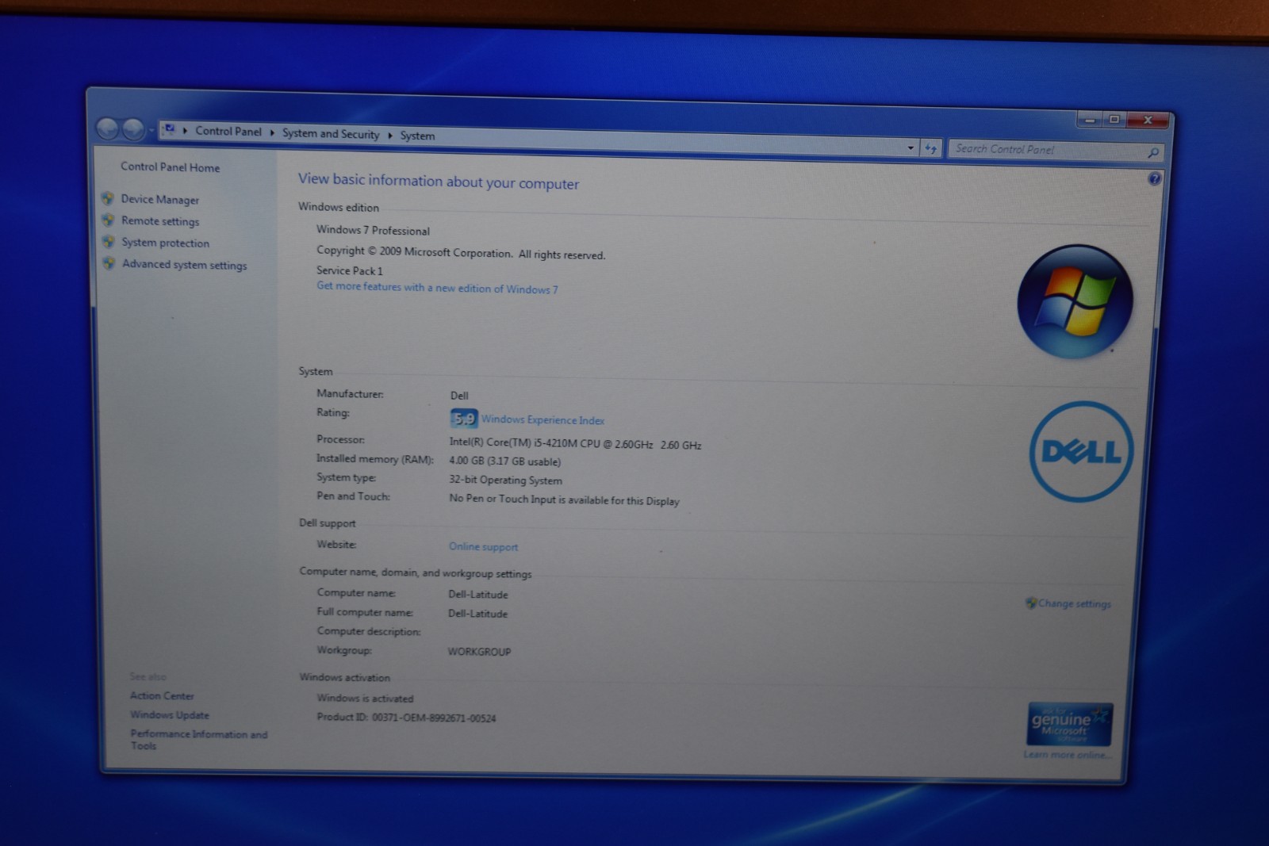
Task: Click the '4.00 GB (3.17 GB usable)' value
Action: (504, 461)
